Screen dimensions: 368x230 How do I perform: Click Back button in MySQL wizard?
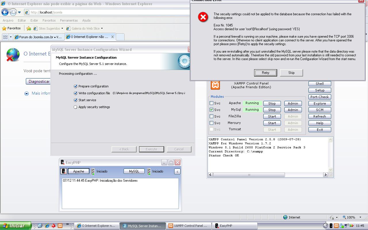tap(124, 149)
